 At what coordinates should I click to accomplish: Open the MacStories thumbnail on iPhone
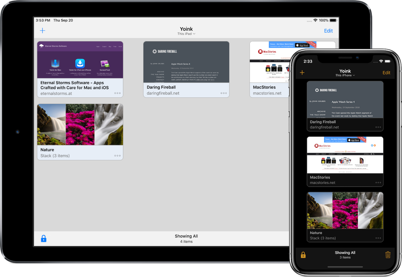pyautogui.click(x=345, y=155)
